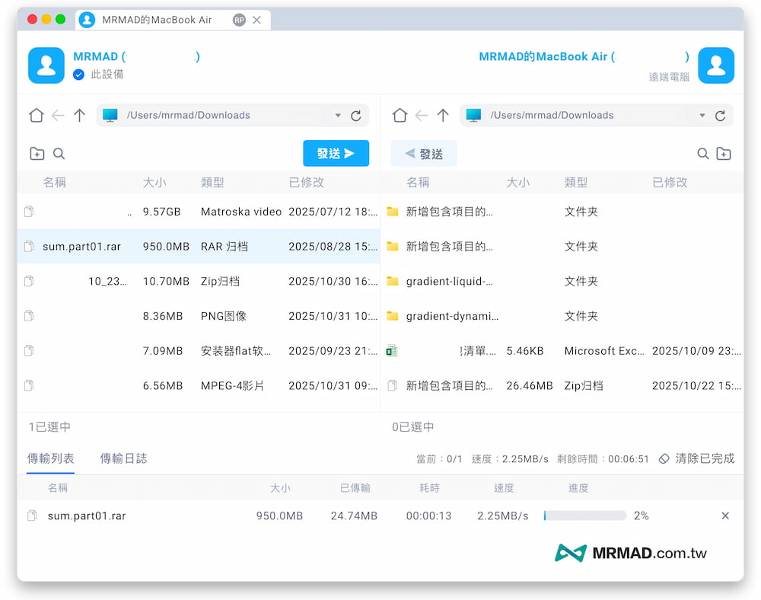Switch to the 傳輸日誌 tab
Screen dimensions: 761x600
coord(123,459)
